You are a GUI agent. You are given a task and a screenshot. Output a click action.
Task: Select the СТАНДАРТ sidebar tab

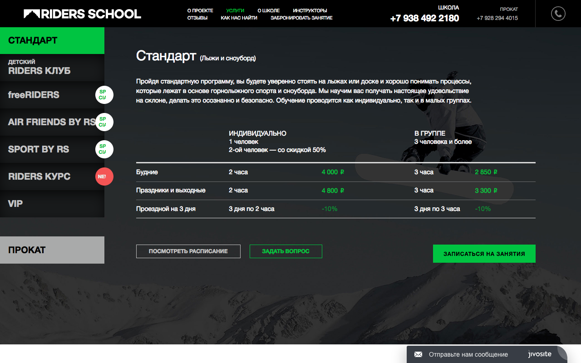click(52, 40)
